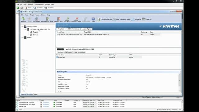Image resolution: width=199 pixels, height=112 pixels.
Task: Click the Tasks icon in vSphere status bar
Action: 17,110
